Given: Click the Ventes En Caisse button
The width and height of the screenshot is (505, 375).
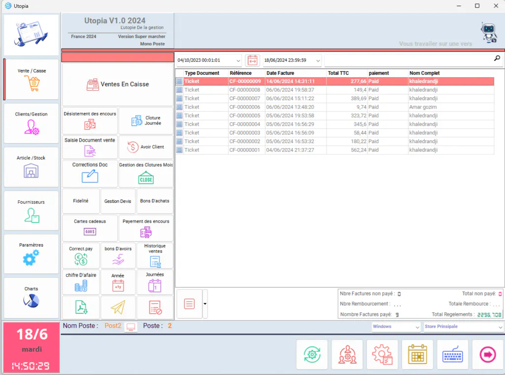Looking at the screenshot, I should (x=118, y=84).
